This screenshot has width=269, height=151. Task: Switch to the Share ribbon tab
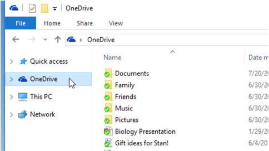[x=84, y=23]
